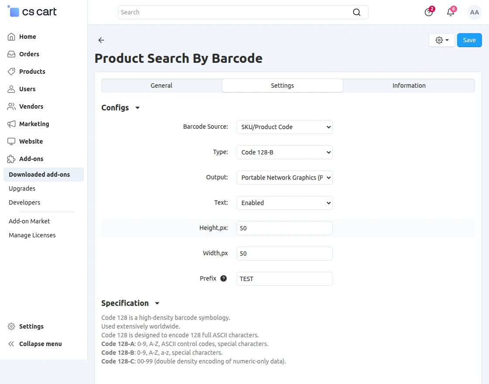Click the Vendors people icon

click(11, 106)
